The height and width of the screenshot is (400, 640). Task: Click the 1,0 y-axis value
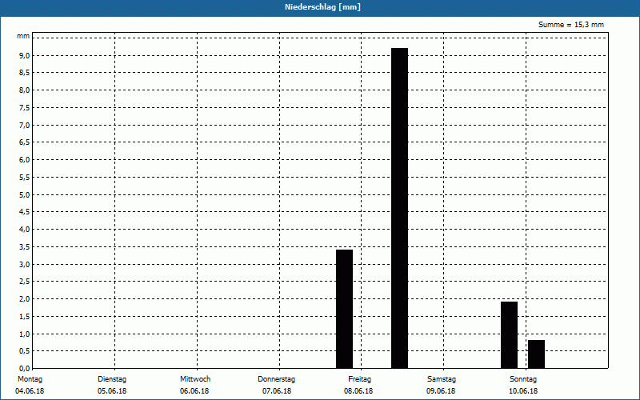coord(25,334)
